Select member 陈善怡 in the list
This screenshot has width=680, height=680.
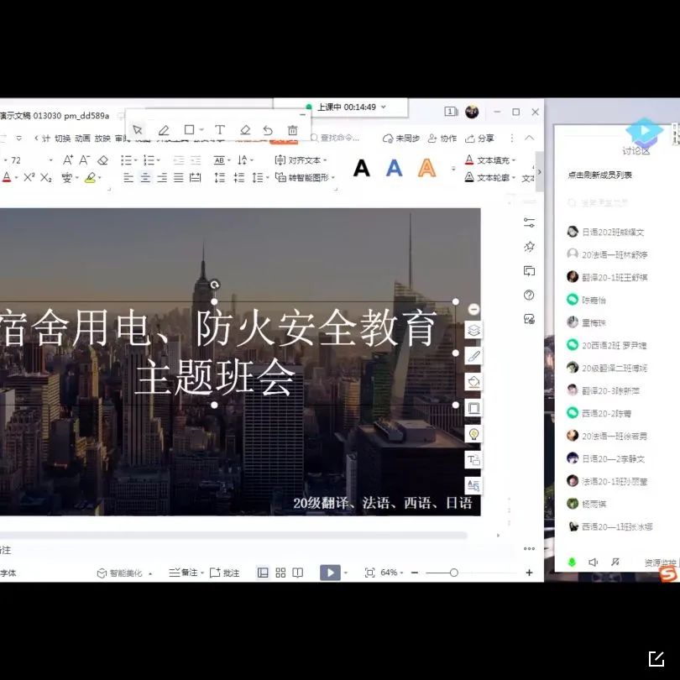pyautogui.click(x=594, y=300)
